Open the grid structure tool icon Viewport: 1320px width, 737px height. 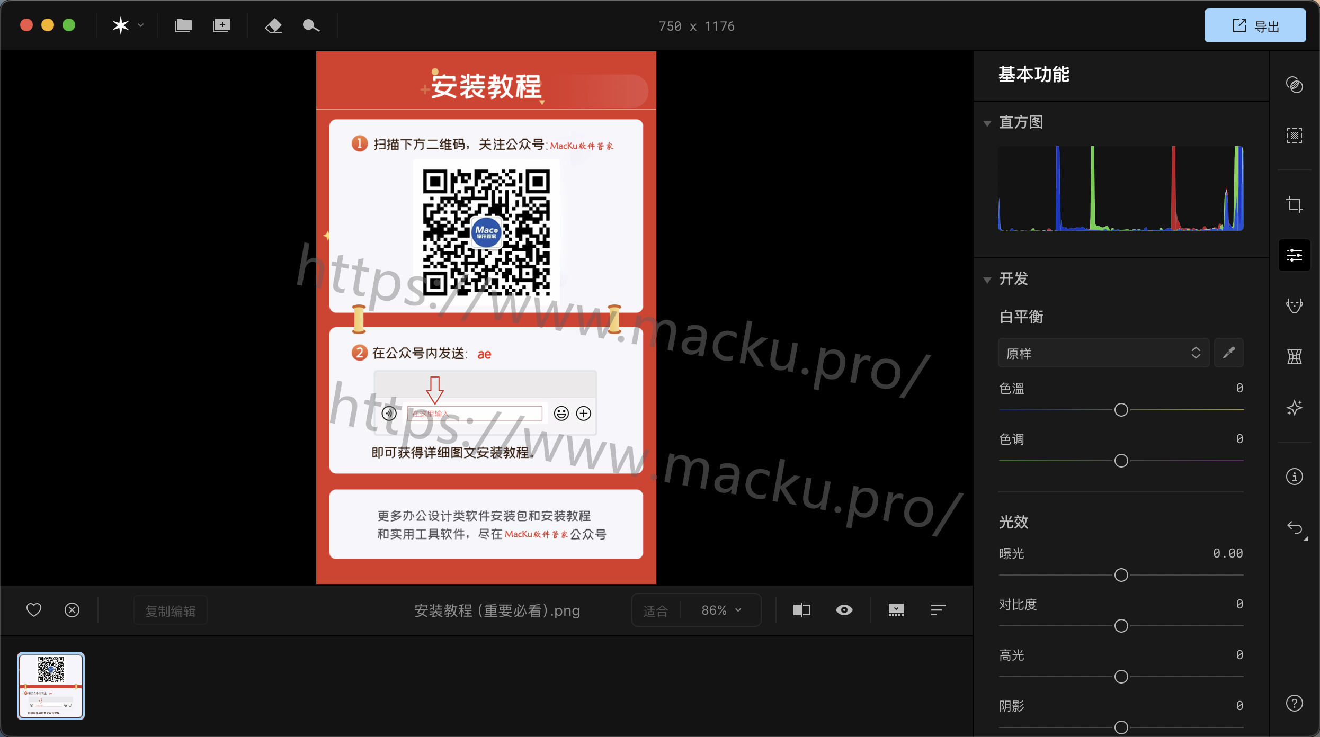pos(1295,356)
